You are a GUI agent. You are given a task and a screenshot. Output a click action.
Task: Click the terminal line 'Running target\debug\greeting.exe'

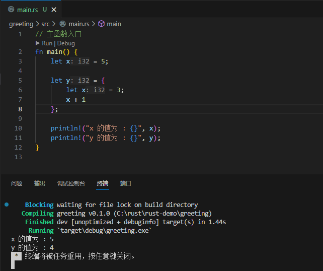tap(90, 230)
